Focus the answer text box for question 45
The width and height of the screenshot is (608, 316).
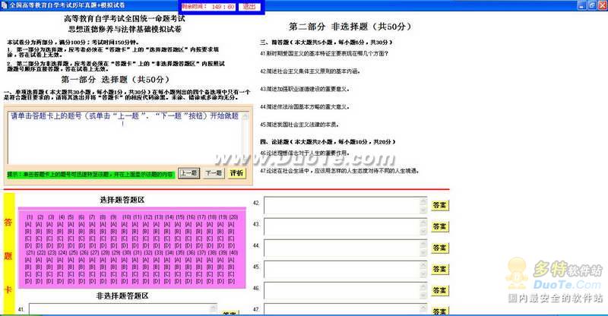340,269
